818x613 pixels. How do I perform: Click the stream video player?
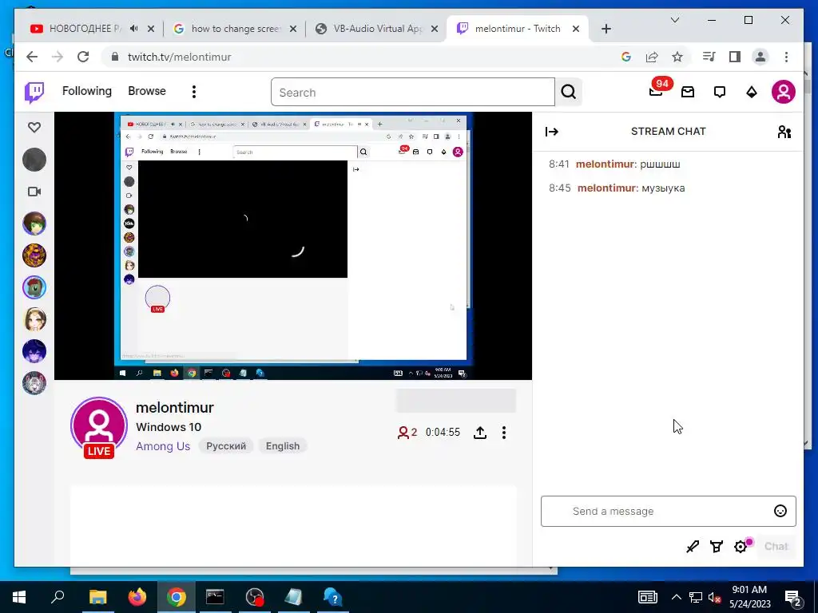click(x=292, y=246)
